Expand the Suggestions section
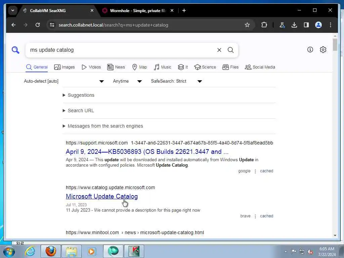Viewport: 344px width, 258px height. [79, 95]
